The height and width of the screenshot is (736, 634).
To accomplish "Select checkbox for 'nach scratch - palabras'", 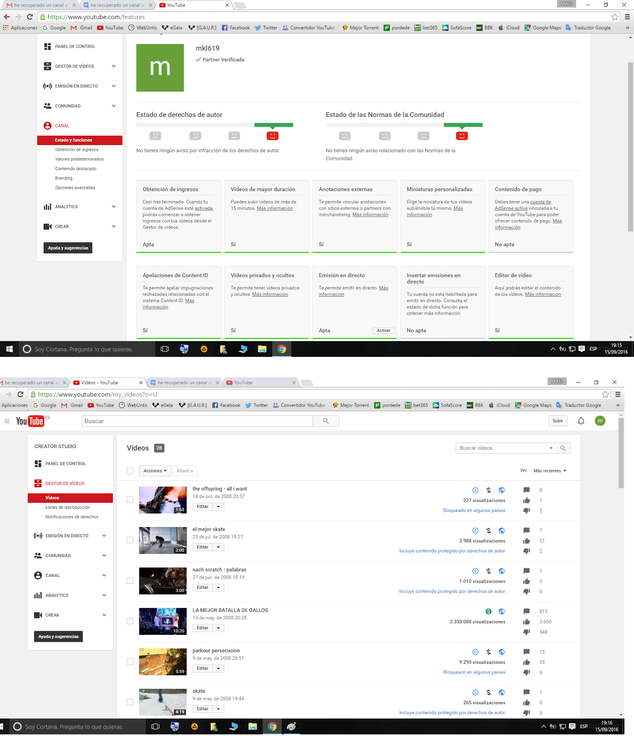I will pyautogui.click(x=130, y=581).
